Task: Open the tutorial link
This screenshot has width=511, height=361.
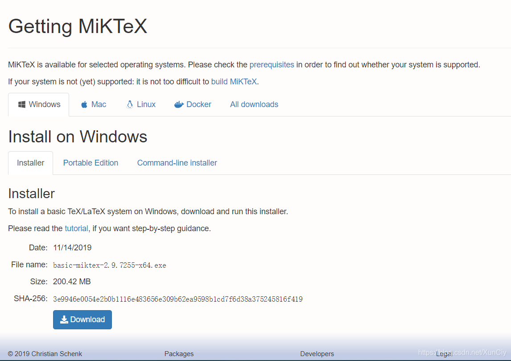Action: [x=76, y=228]
